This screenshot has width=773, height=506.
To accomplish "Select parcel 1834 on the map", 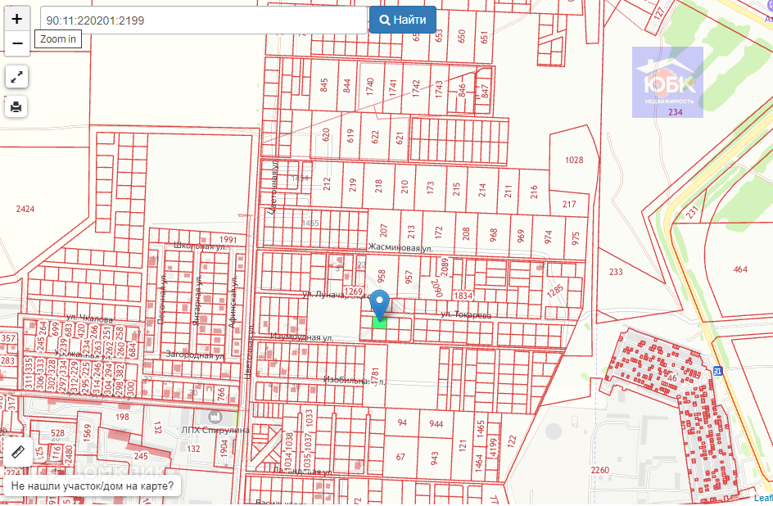I will coord(463,296).
